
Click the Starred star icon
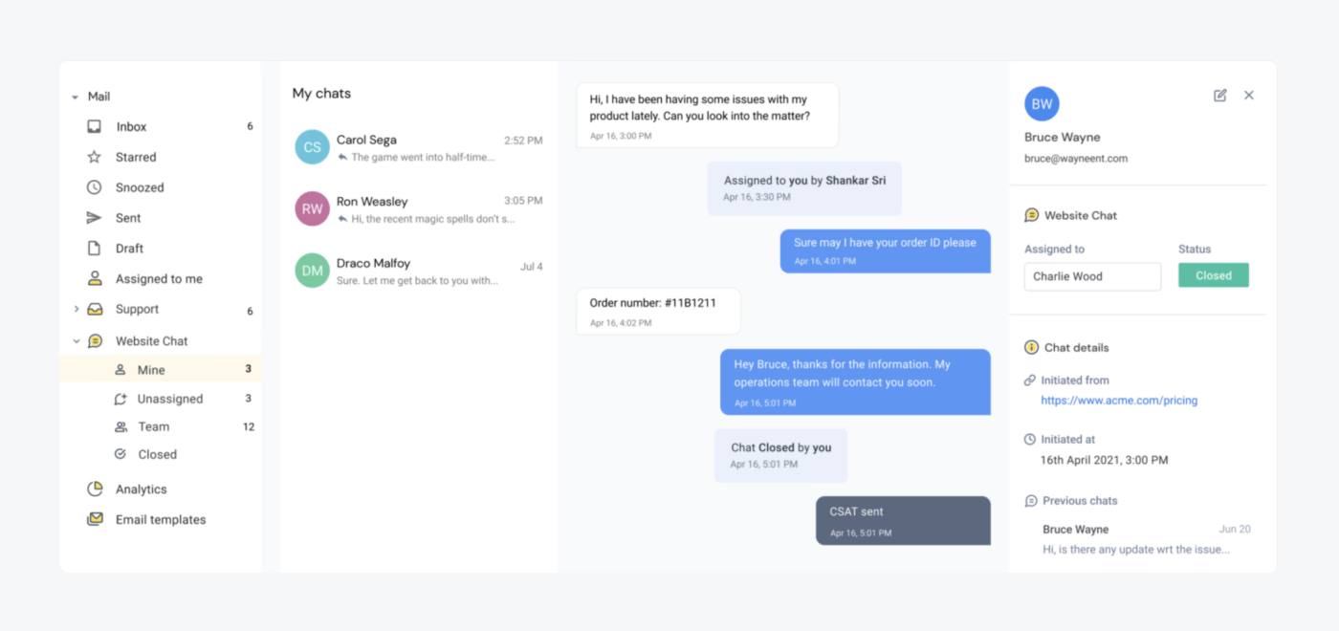click(x=94, y=157)
